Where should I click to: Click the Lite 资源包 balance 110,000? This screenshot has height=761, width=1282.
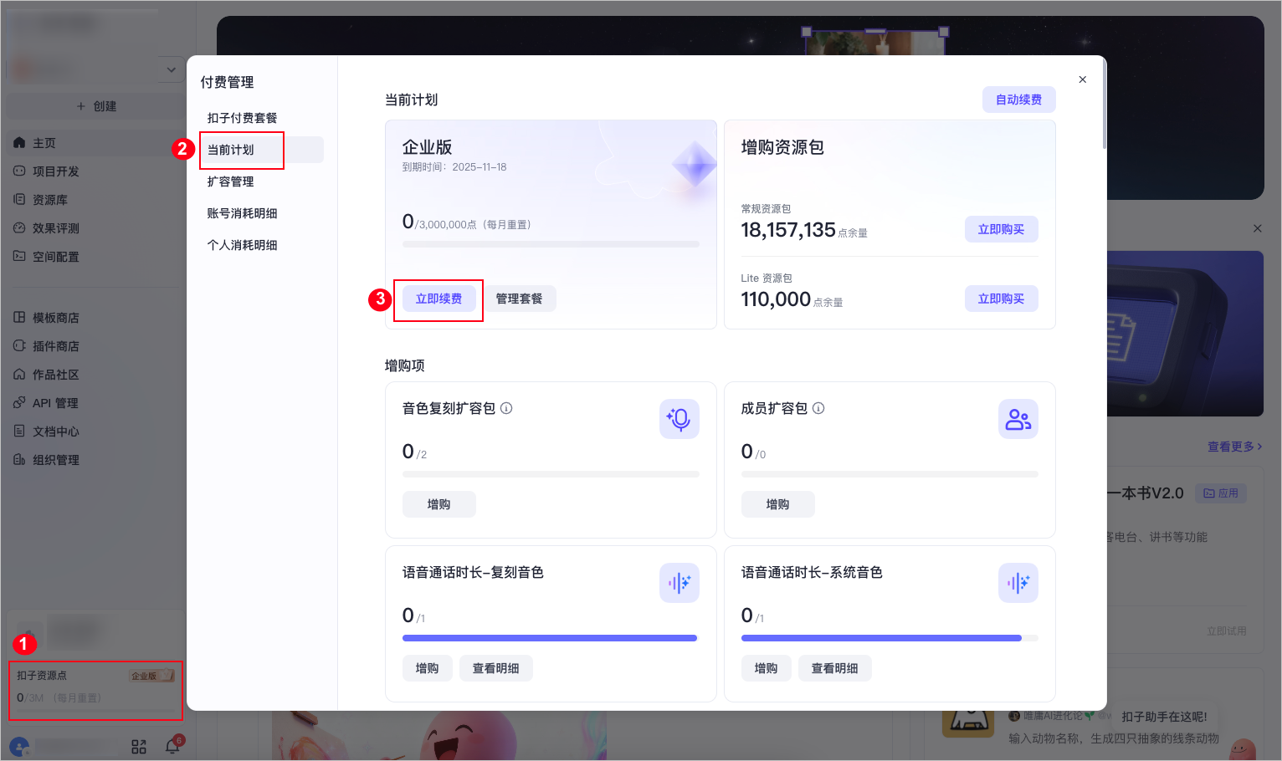point(776,299)
